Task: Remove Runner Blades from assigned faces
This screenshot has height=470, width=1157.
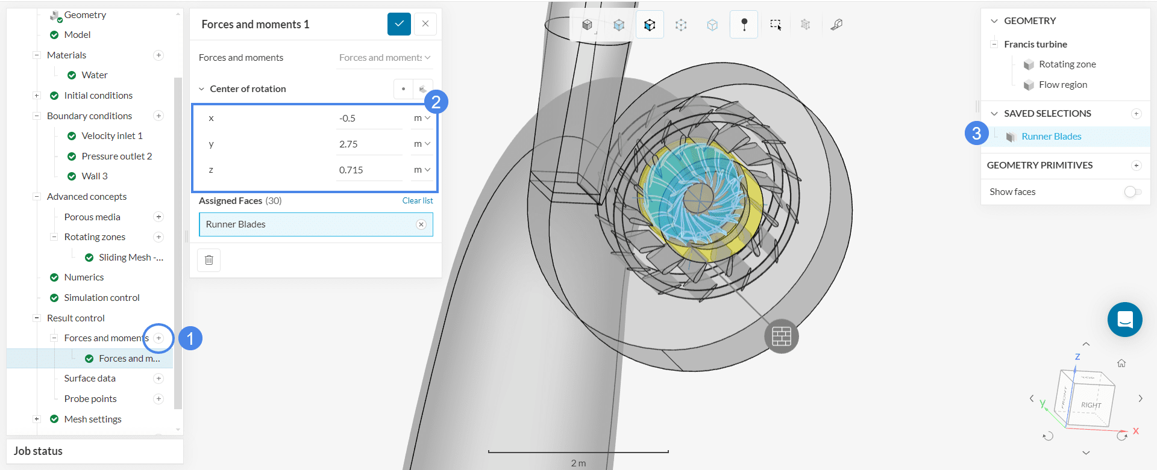Action: click(421, 224)
